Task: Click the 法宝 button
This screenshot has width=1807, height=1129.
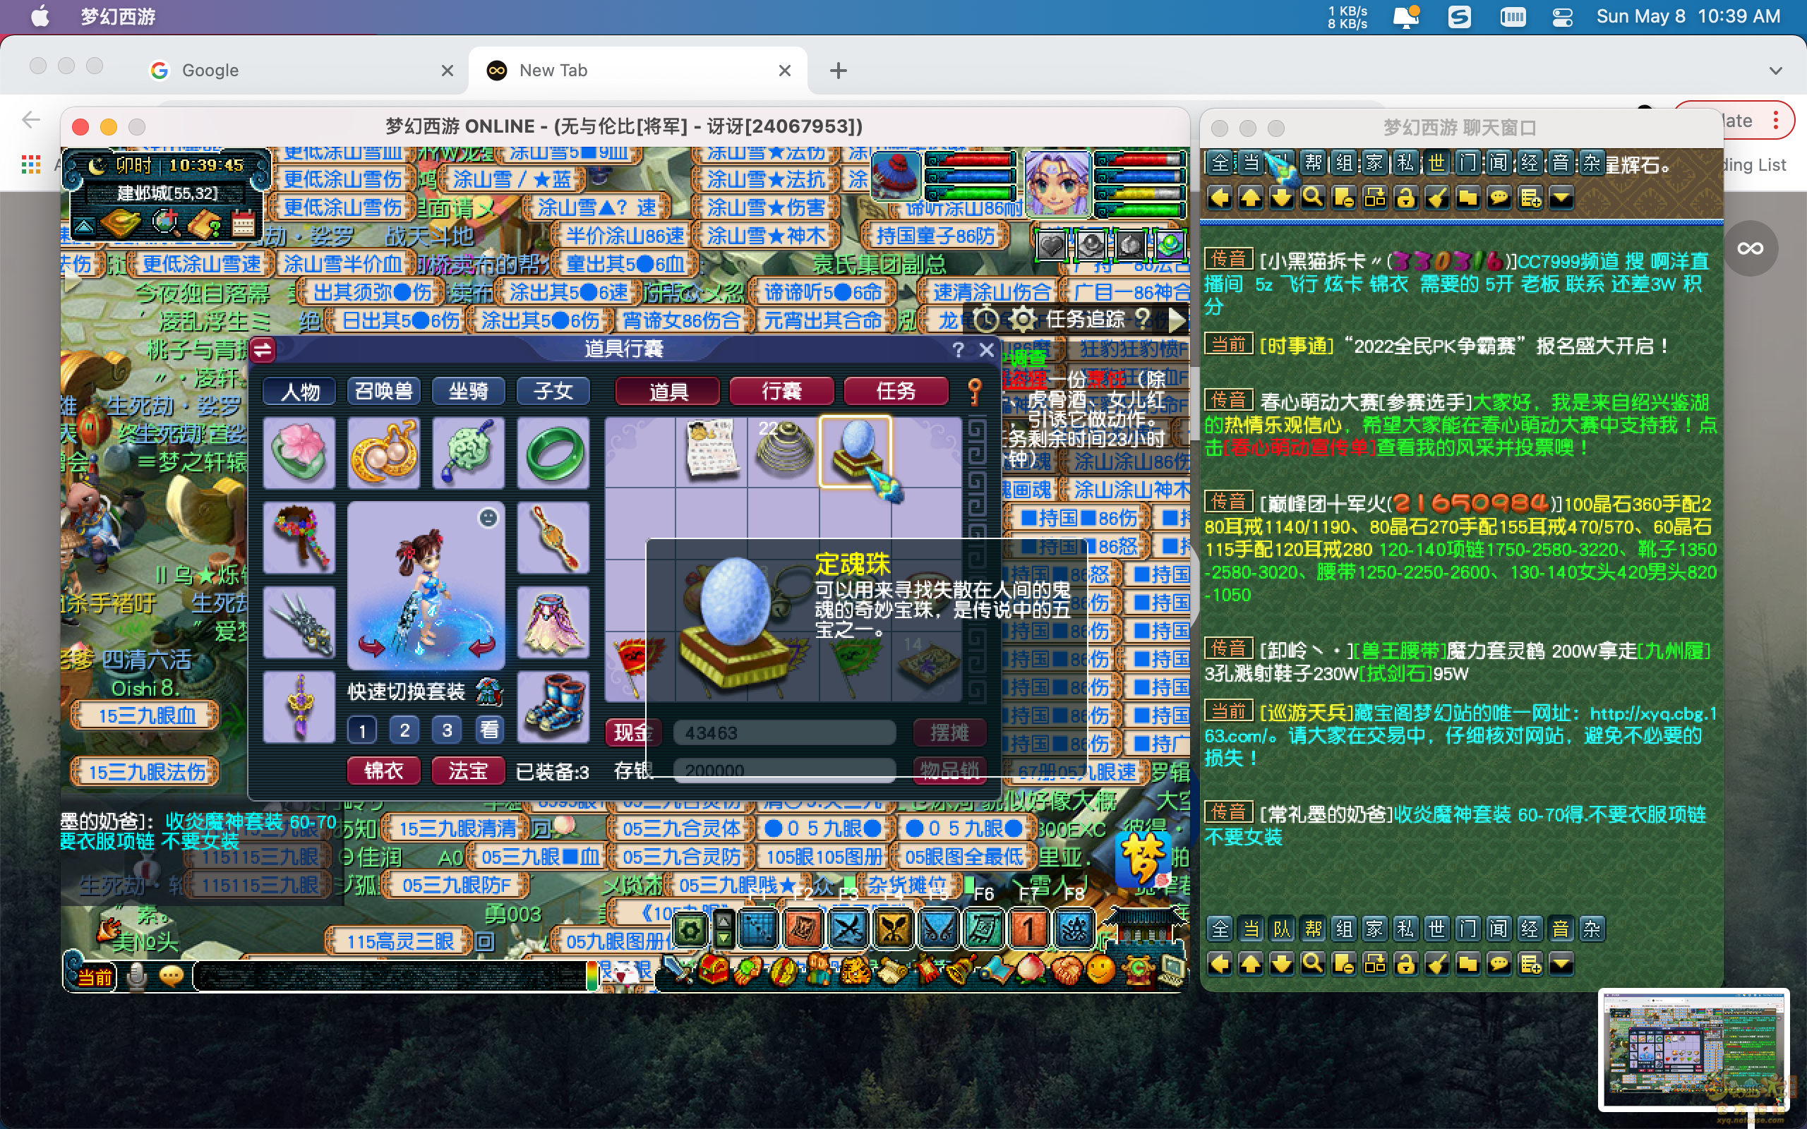Action: [x=468, y=771]
